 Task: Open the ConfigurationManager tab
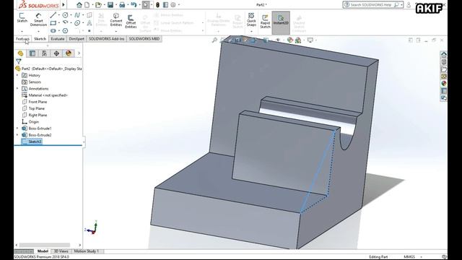click(45, 53)
